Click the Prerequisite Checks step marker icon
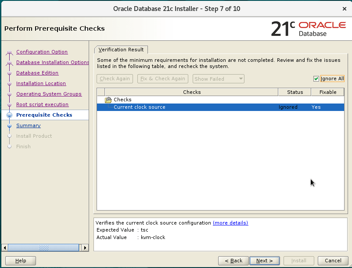The image size is (352, 268). (9, 115)
